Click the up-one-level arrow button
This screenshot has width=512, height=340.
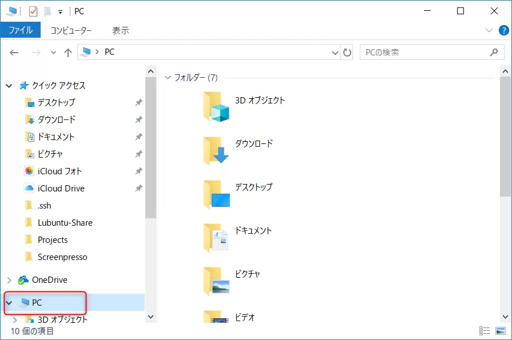[x=68, y=52]
